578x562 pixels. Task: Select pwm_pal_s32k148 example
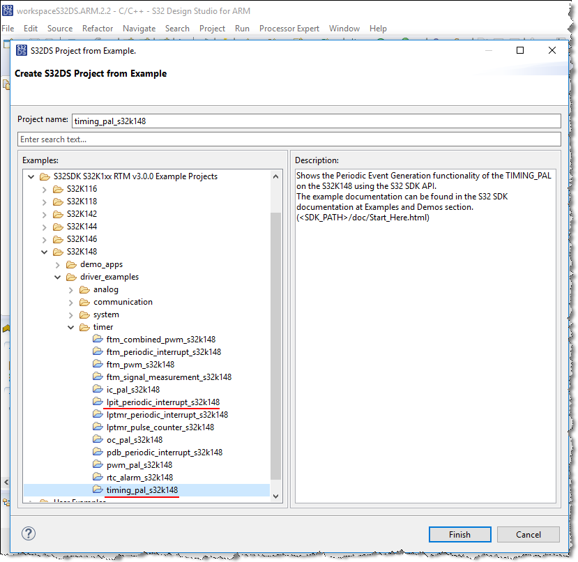click(x=139, y=464)
